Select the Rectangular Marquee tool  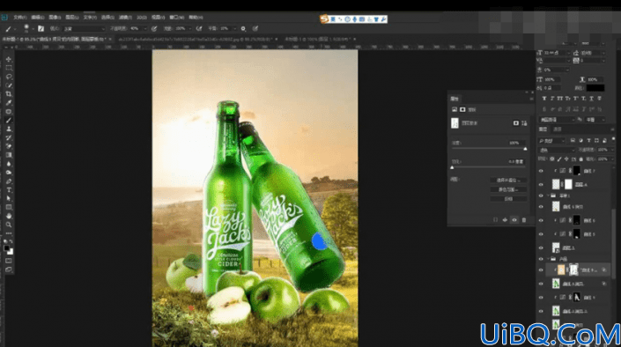click(x=8, y=68)
